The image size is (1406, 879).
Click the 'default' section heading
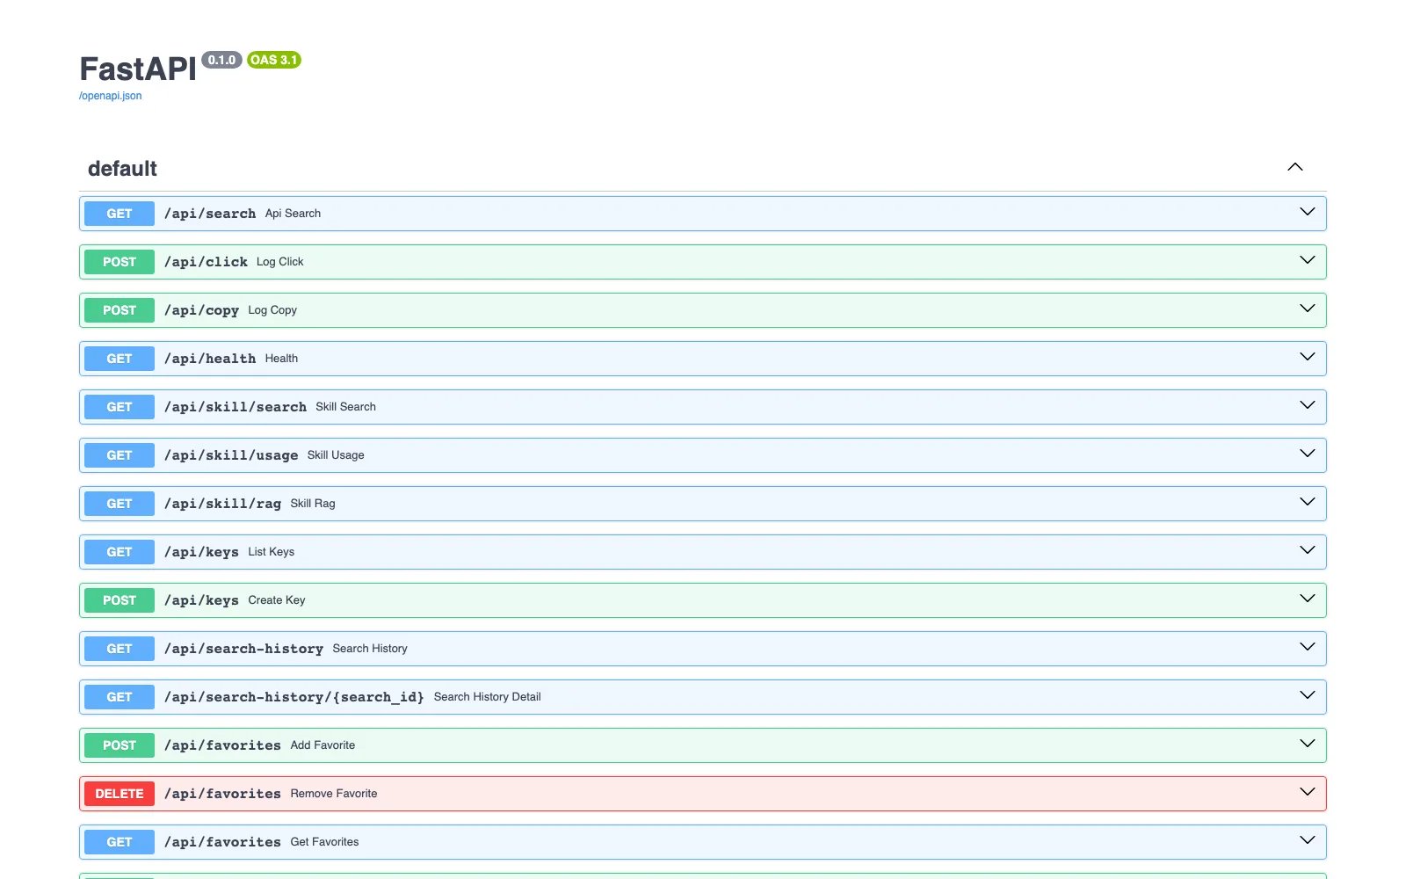tap(122, 169)
